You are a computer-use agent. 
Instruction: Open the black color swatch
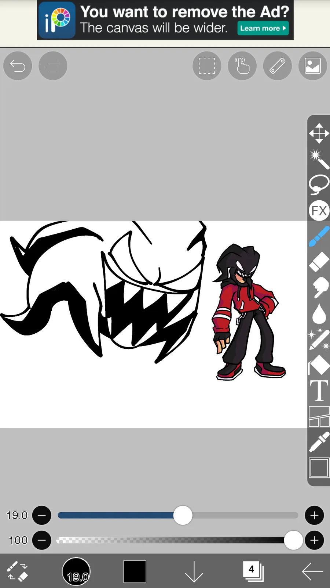coord(135,571)
